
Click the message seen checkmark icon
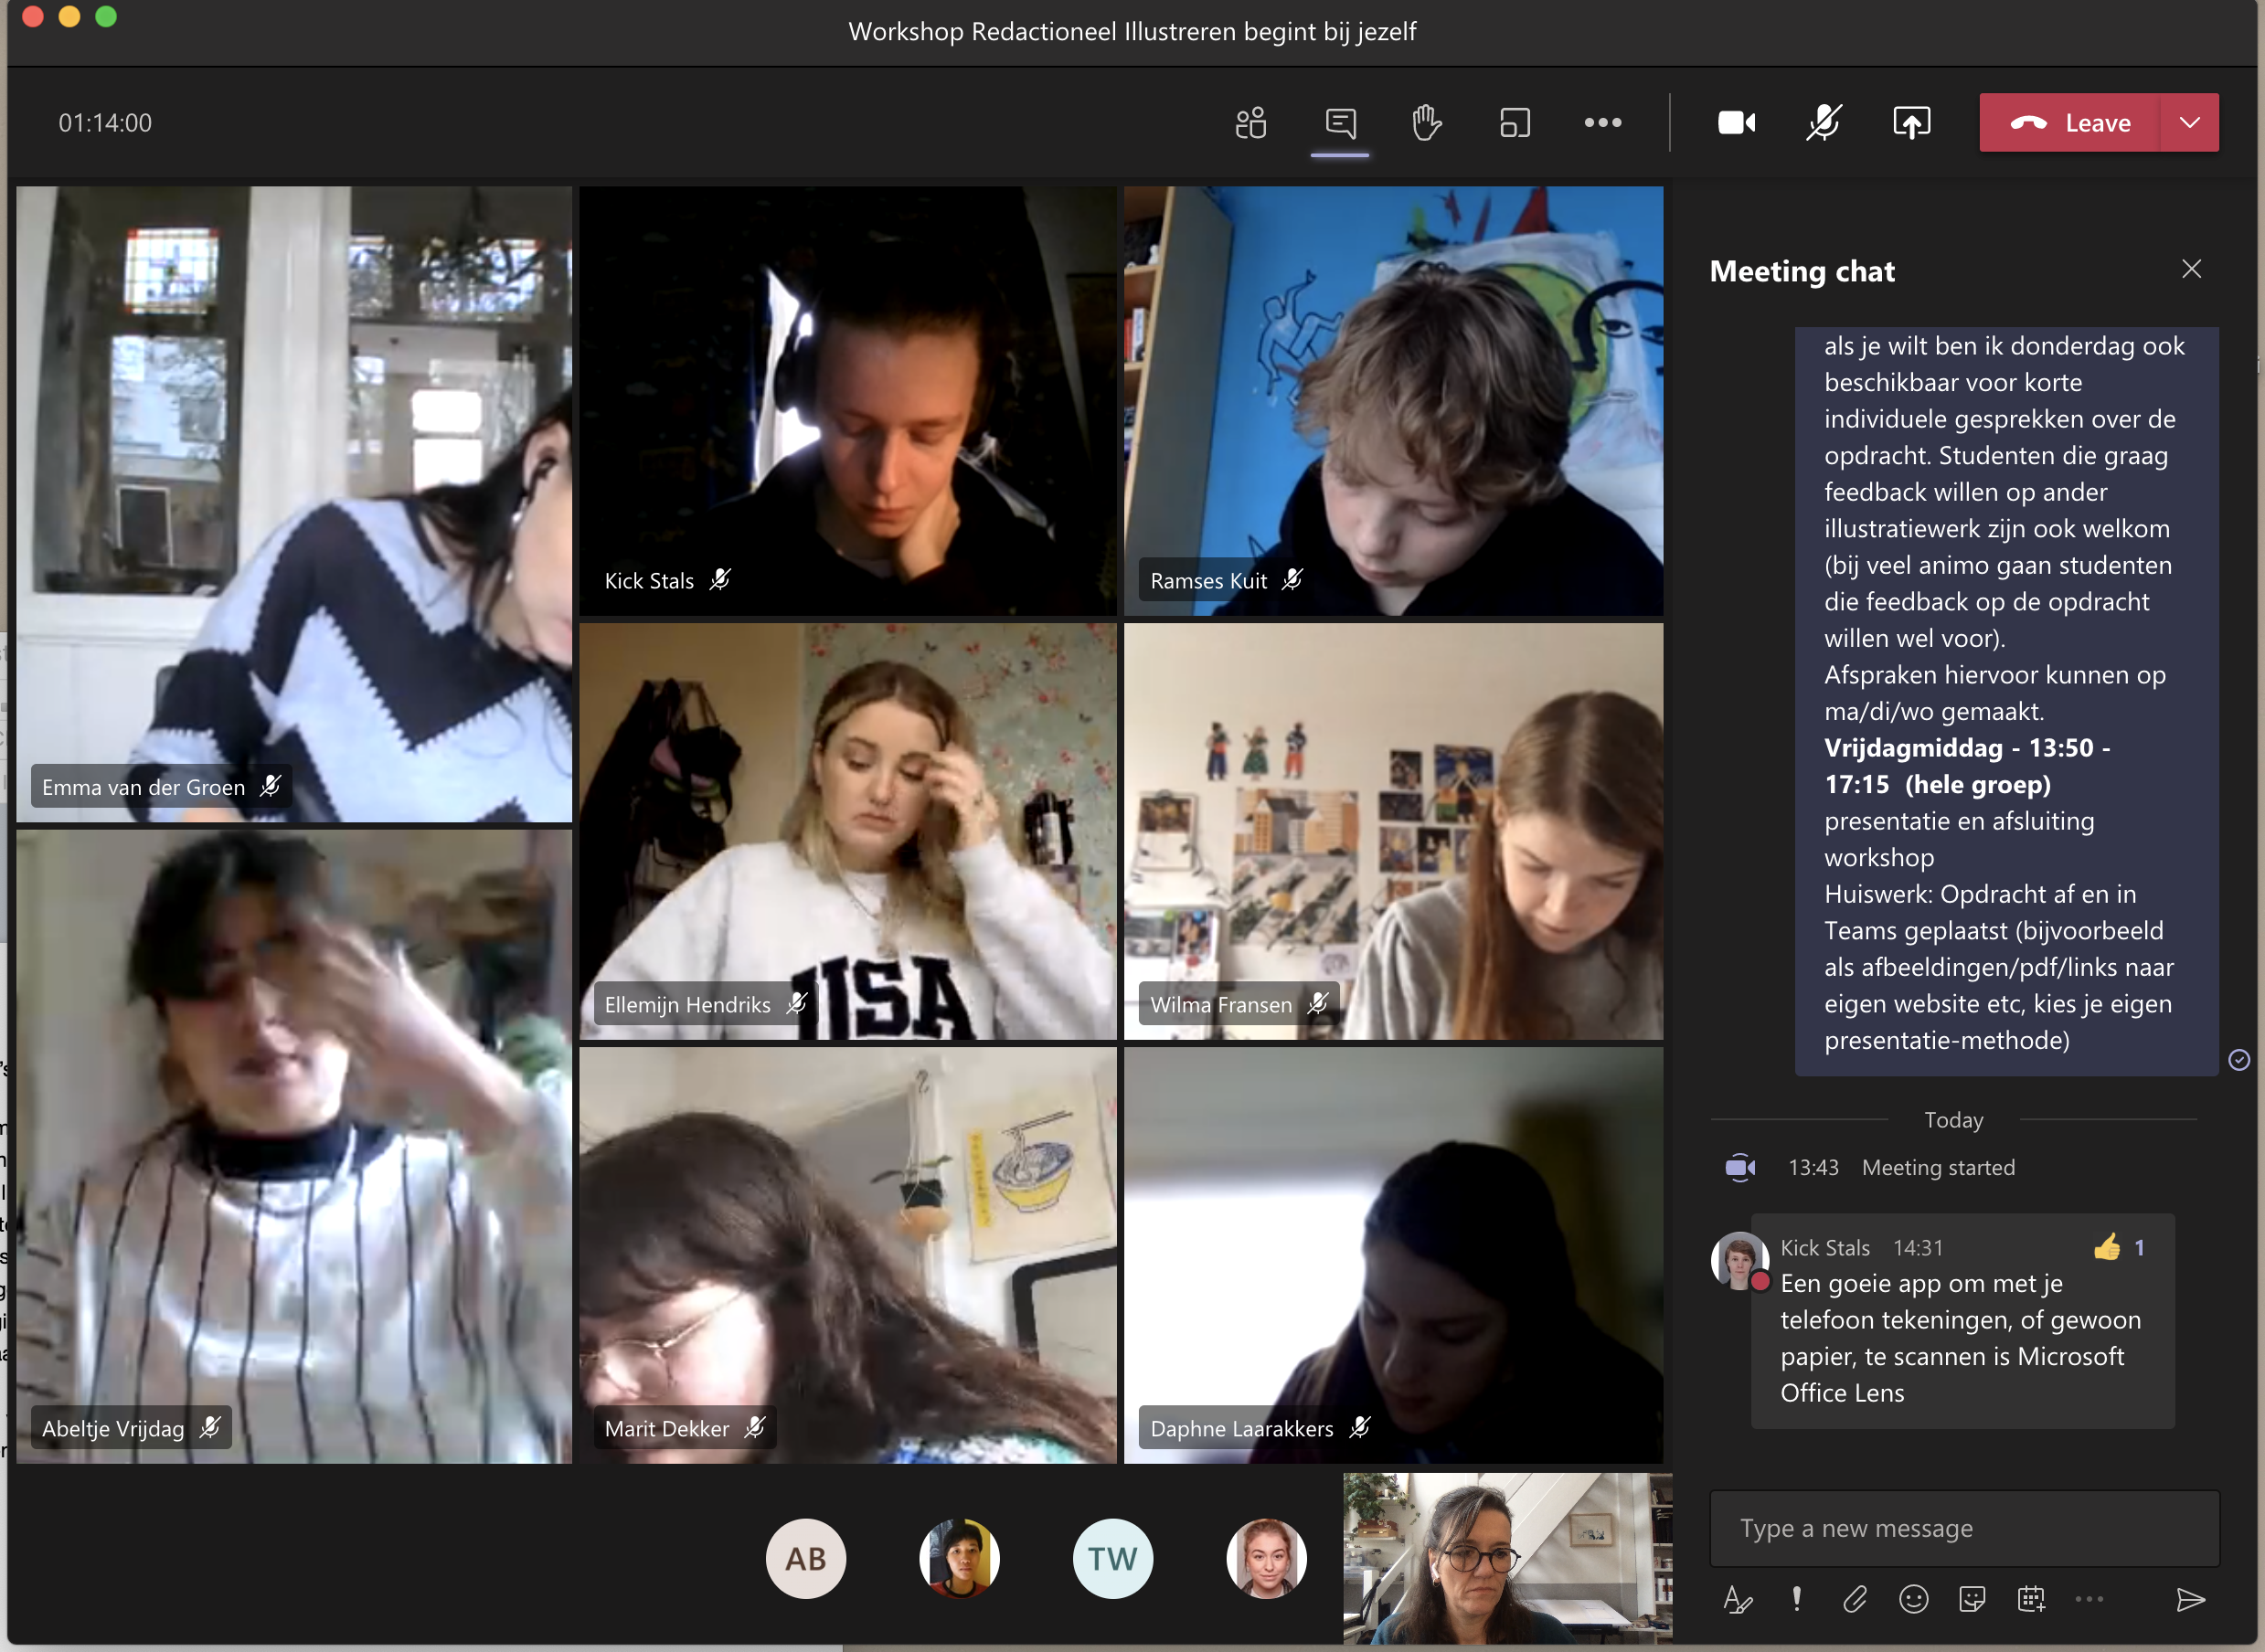click(2239, 1060)
